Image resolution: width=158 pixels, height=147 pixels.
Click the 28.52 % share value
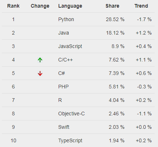click(x=115, y=19)
